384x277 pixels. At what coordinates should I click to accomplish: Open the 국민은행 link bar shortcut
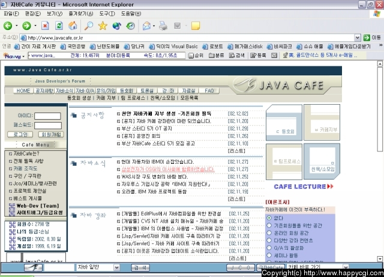tap(73, 47)
